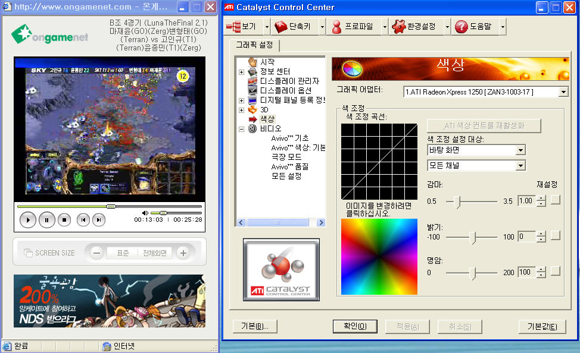The width and height of the screenshot is (580, 353).
Task: Click the 명암 contrast slider thumb
Action: click(473, 273)
